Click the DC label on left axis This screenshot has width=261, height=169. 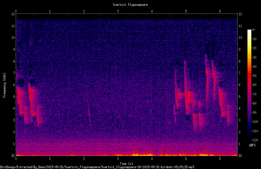click(13, 156)
